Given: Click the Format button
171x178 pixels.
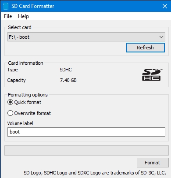Looking at the screenshot, I should click(x=153, y=163).
